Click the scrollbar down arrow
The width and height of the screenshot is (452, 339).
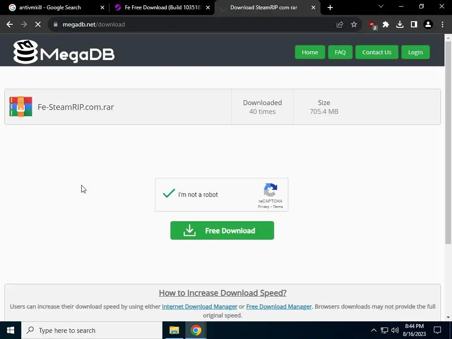pyautogui.click(x=448, y=317)
